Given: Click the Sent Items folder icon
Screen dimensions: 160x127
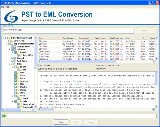Looking at the screenshot, I should (15, 61).
